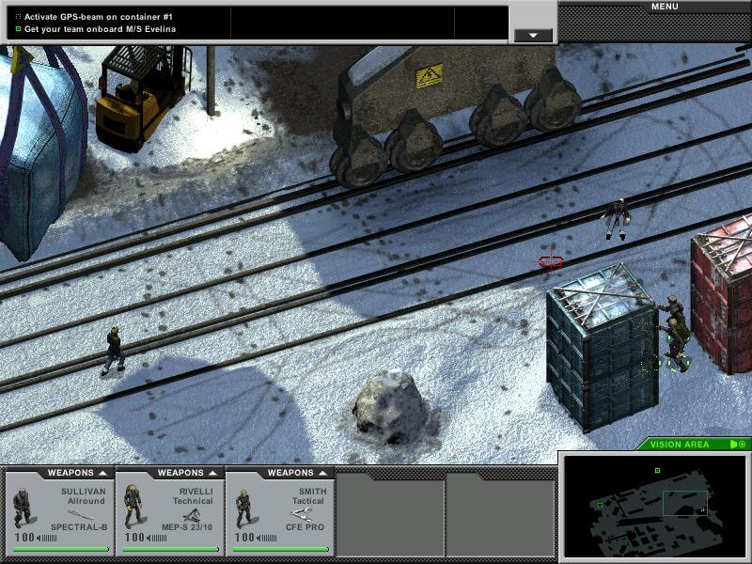The width and height of the screenshot is (752, 564).
Task: Click Rivelli's green health bar
Action: click(170, 549)
